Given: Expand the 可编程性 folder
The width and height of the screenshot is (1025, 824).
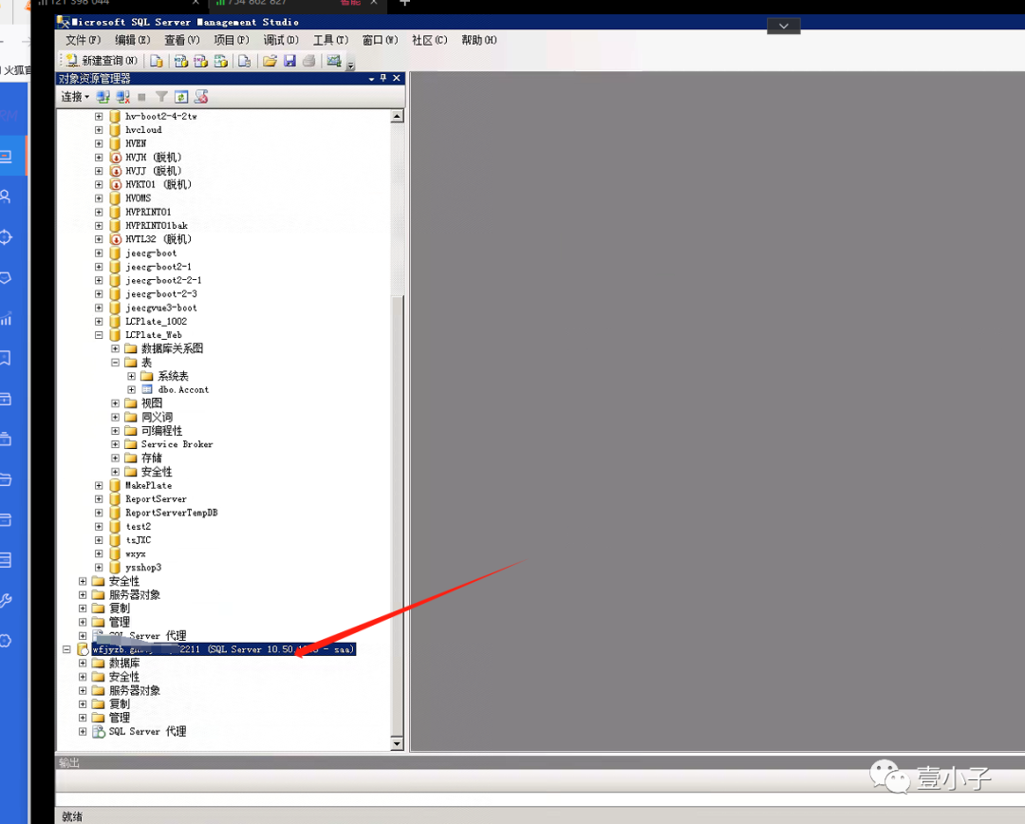Looking at the screenshot, I should pos(115,431).
